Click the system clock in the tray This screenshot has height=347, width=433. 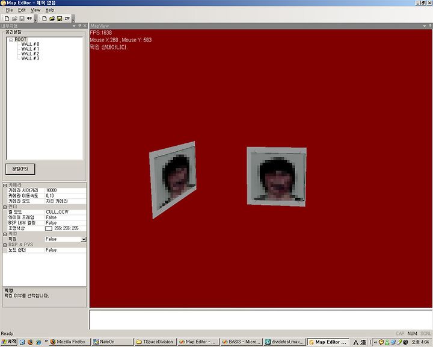click(x=420, y=342)
